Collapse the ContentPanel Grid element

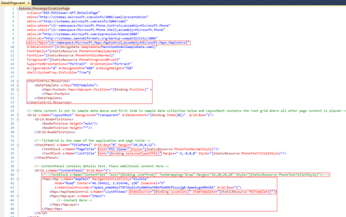point(18,171)
